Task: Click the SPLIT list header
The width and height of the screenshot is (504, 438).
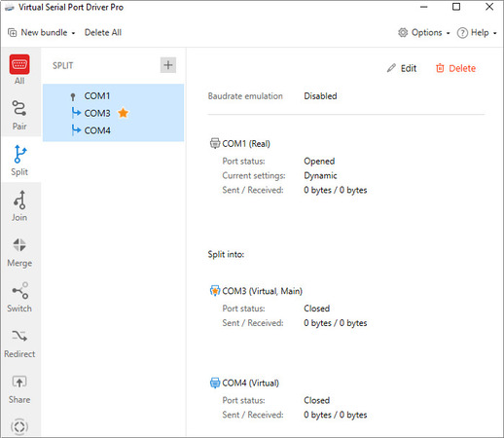Action: [63, 65]
